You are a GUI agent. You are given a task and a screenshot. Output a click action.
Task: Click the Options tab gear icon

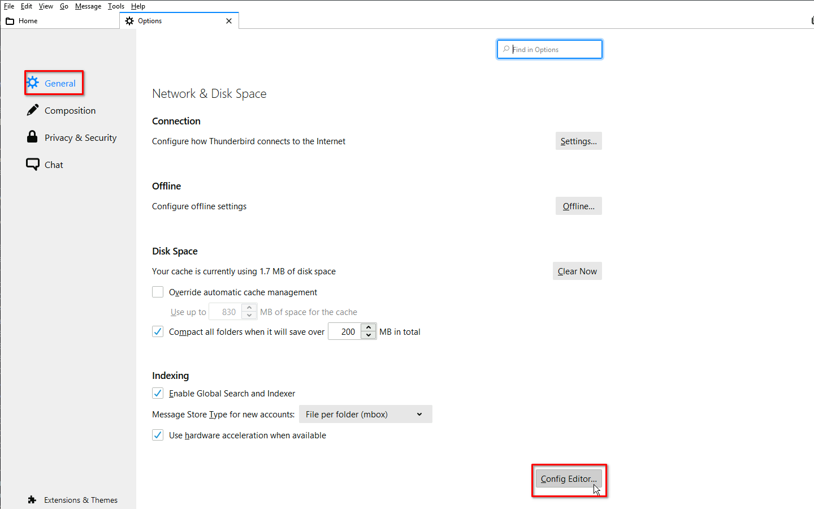(129, 21)
